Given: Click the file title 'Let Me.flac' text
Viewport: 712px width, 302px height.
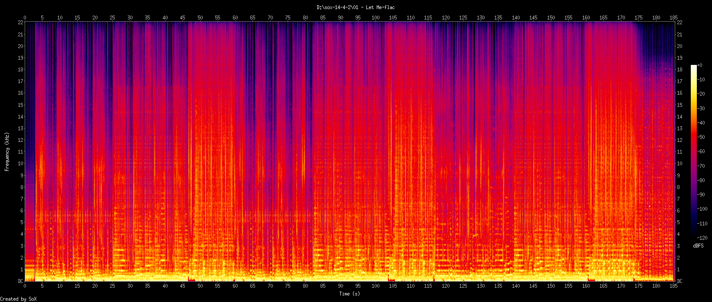Looking at the screenshot, I should pos(380,7).
